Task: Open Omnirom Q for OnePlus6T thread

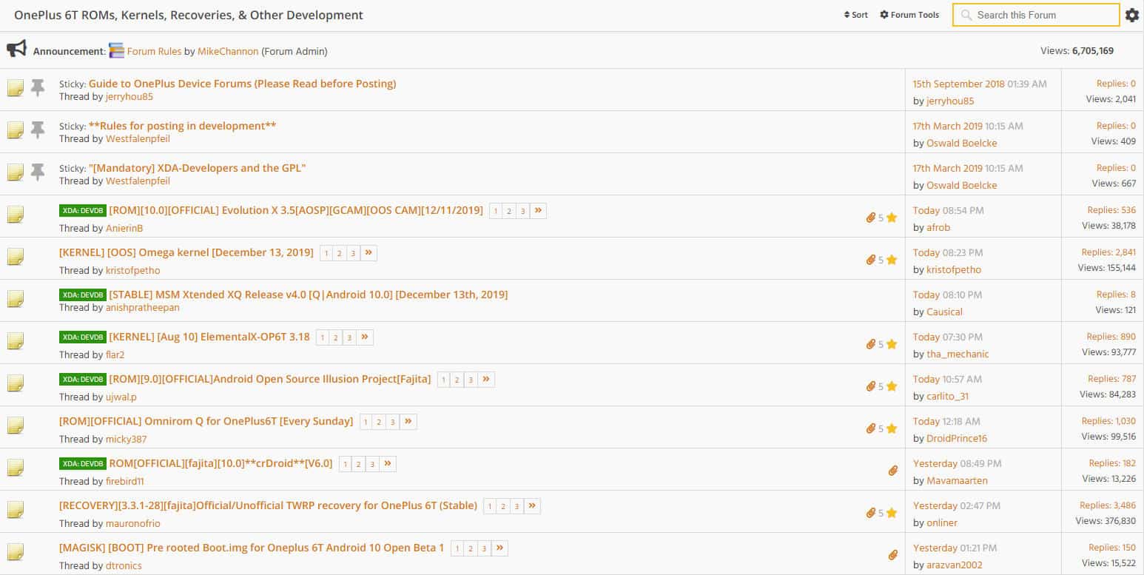Action: [x=206, y=421]
